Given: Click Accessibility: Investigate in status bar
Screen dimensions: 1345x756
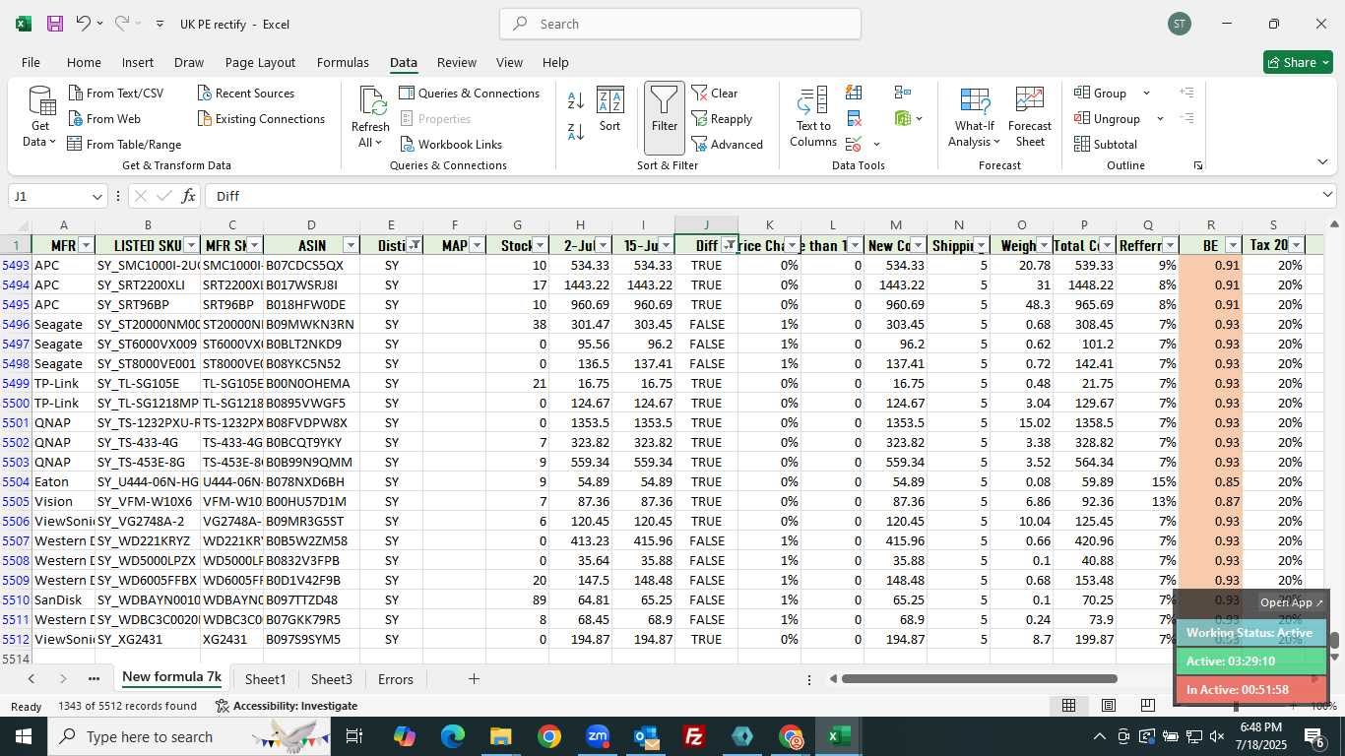Looking at the screenshot, I should tap(287, 706).
